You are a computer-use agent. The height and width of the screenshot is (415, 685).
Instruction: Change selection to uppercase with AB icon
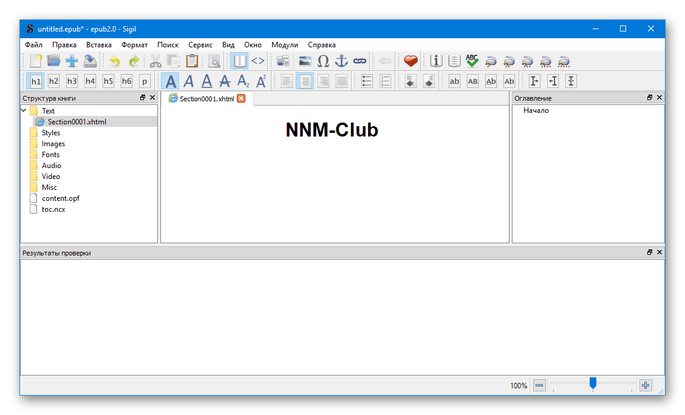(x=472, y=81)
